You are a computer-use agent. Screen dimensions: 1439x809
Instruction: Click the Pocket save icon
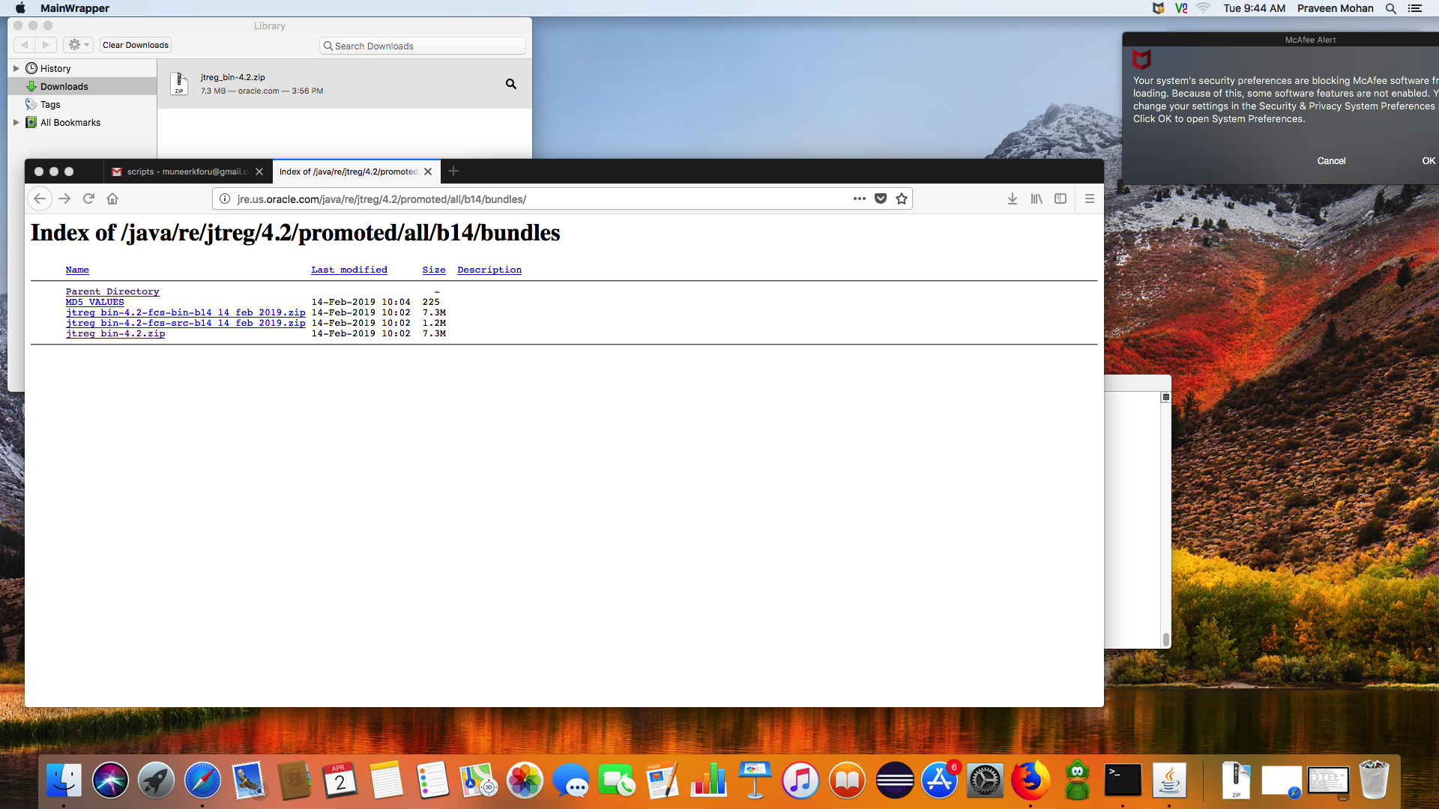point(881,199)
